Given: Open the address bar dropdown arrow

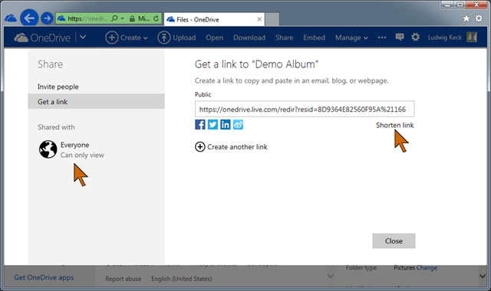Looking at the screenshot, I should (123, 18).
